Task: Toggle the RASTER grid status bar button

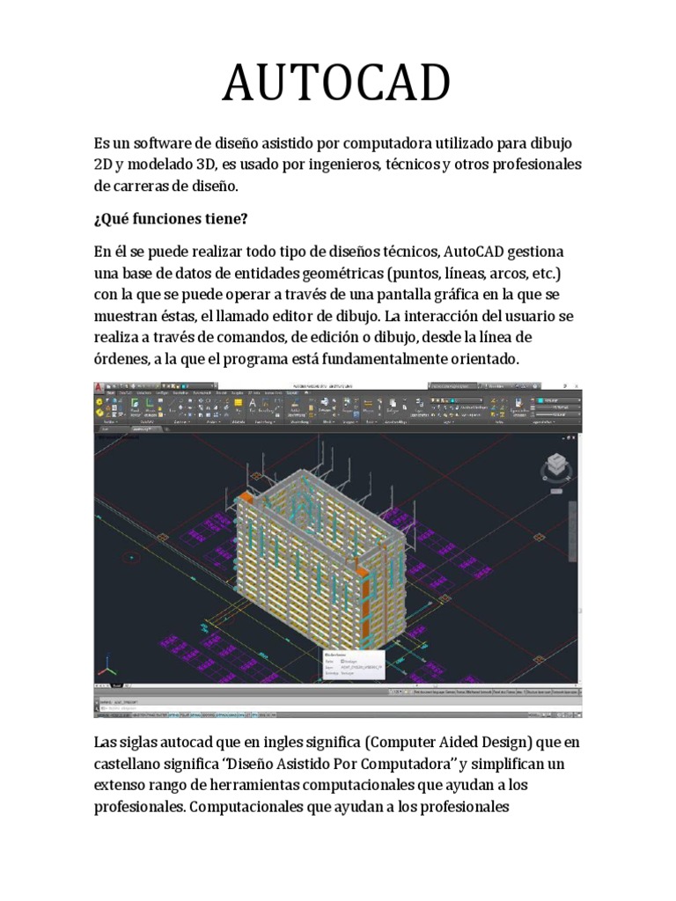Action: [162, 715]
